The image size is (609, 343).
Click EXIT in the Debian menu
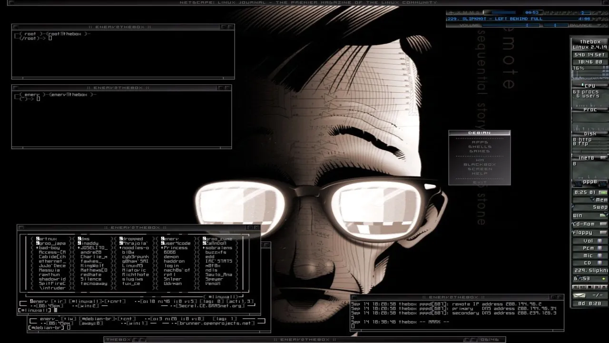point(480,182)
